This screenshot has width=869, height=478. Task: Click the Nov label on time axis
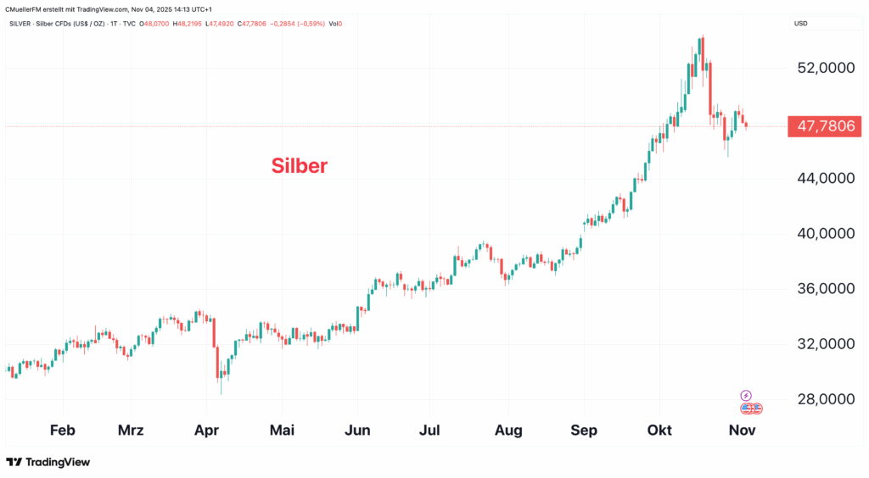(743, 431)
